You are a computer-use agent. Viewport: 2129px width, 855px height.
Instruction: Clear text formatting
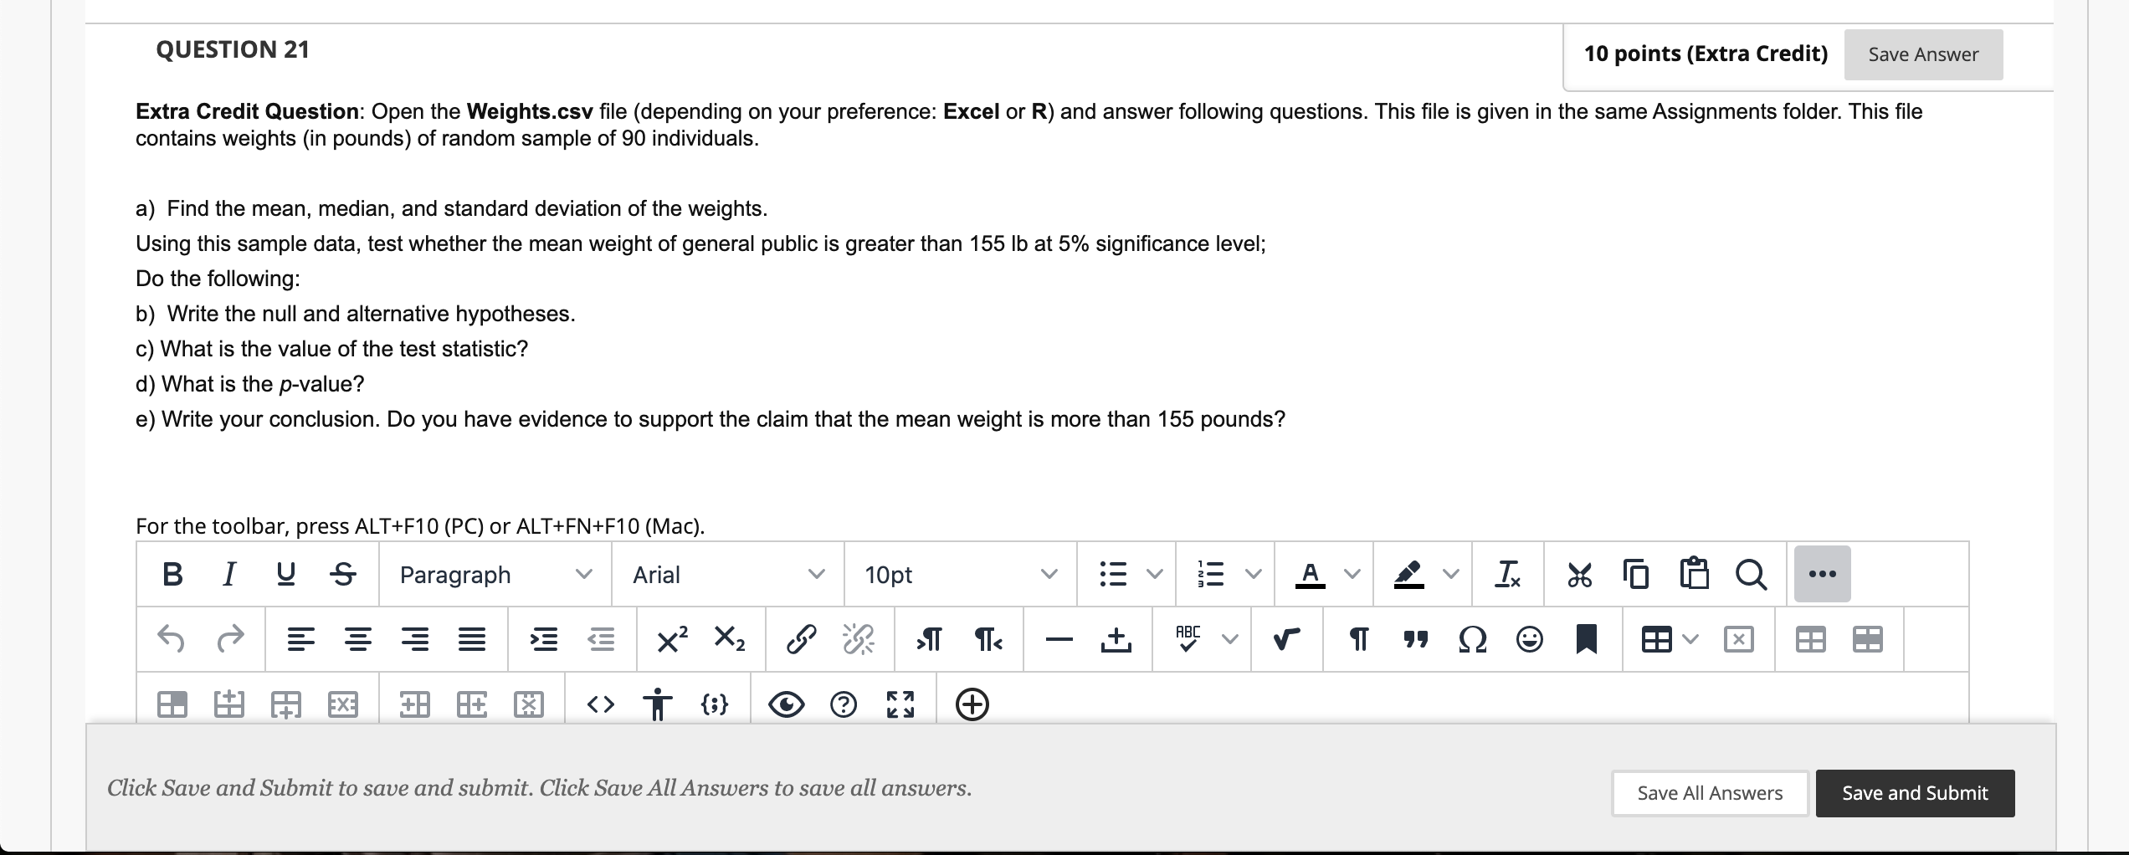pos(1508,575)
